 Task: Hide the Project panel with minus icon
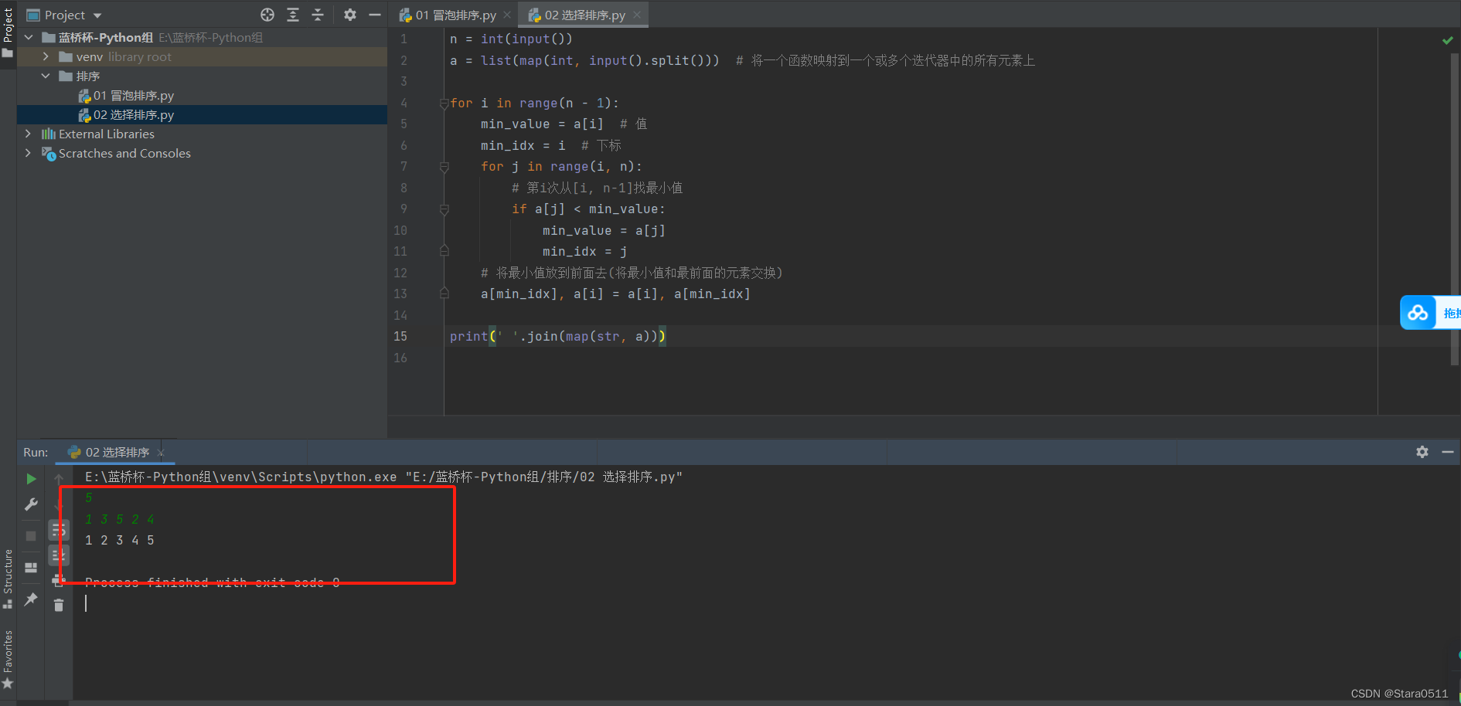pyautogui.click(x=375, y=15)
